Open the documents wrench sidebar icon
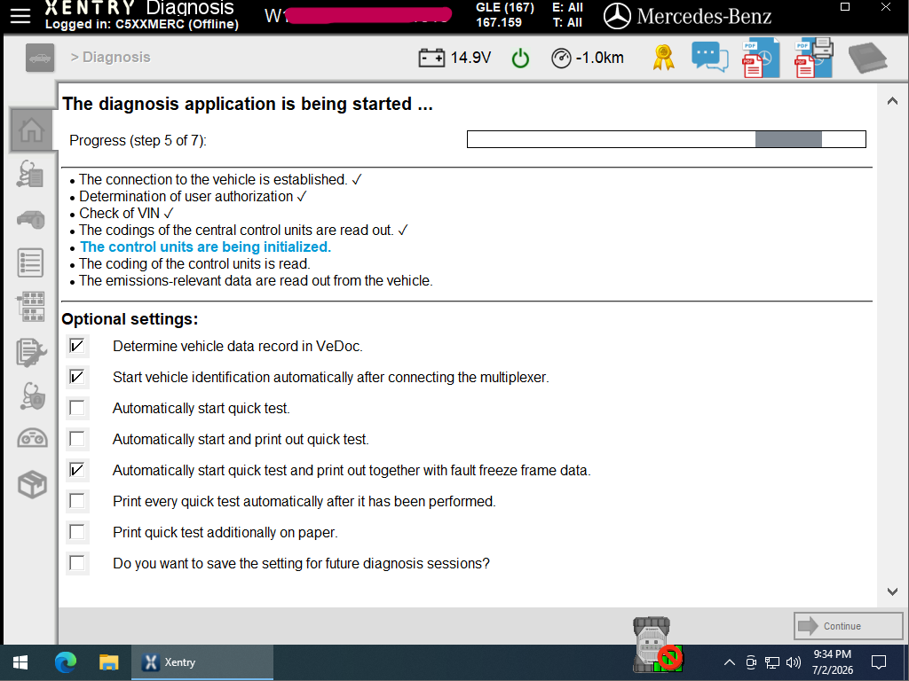Viewport: 909px width, 681px height. point(31,352)
